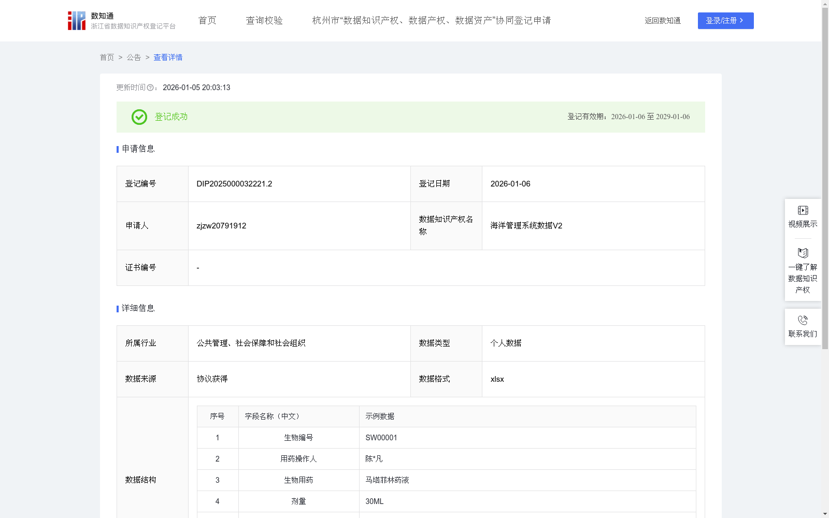
Task: Click the 数据结构 row label
Action: click(x=140, y=480)
